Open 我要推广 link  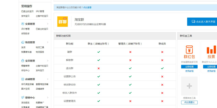[x=40, y=103]
